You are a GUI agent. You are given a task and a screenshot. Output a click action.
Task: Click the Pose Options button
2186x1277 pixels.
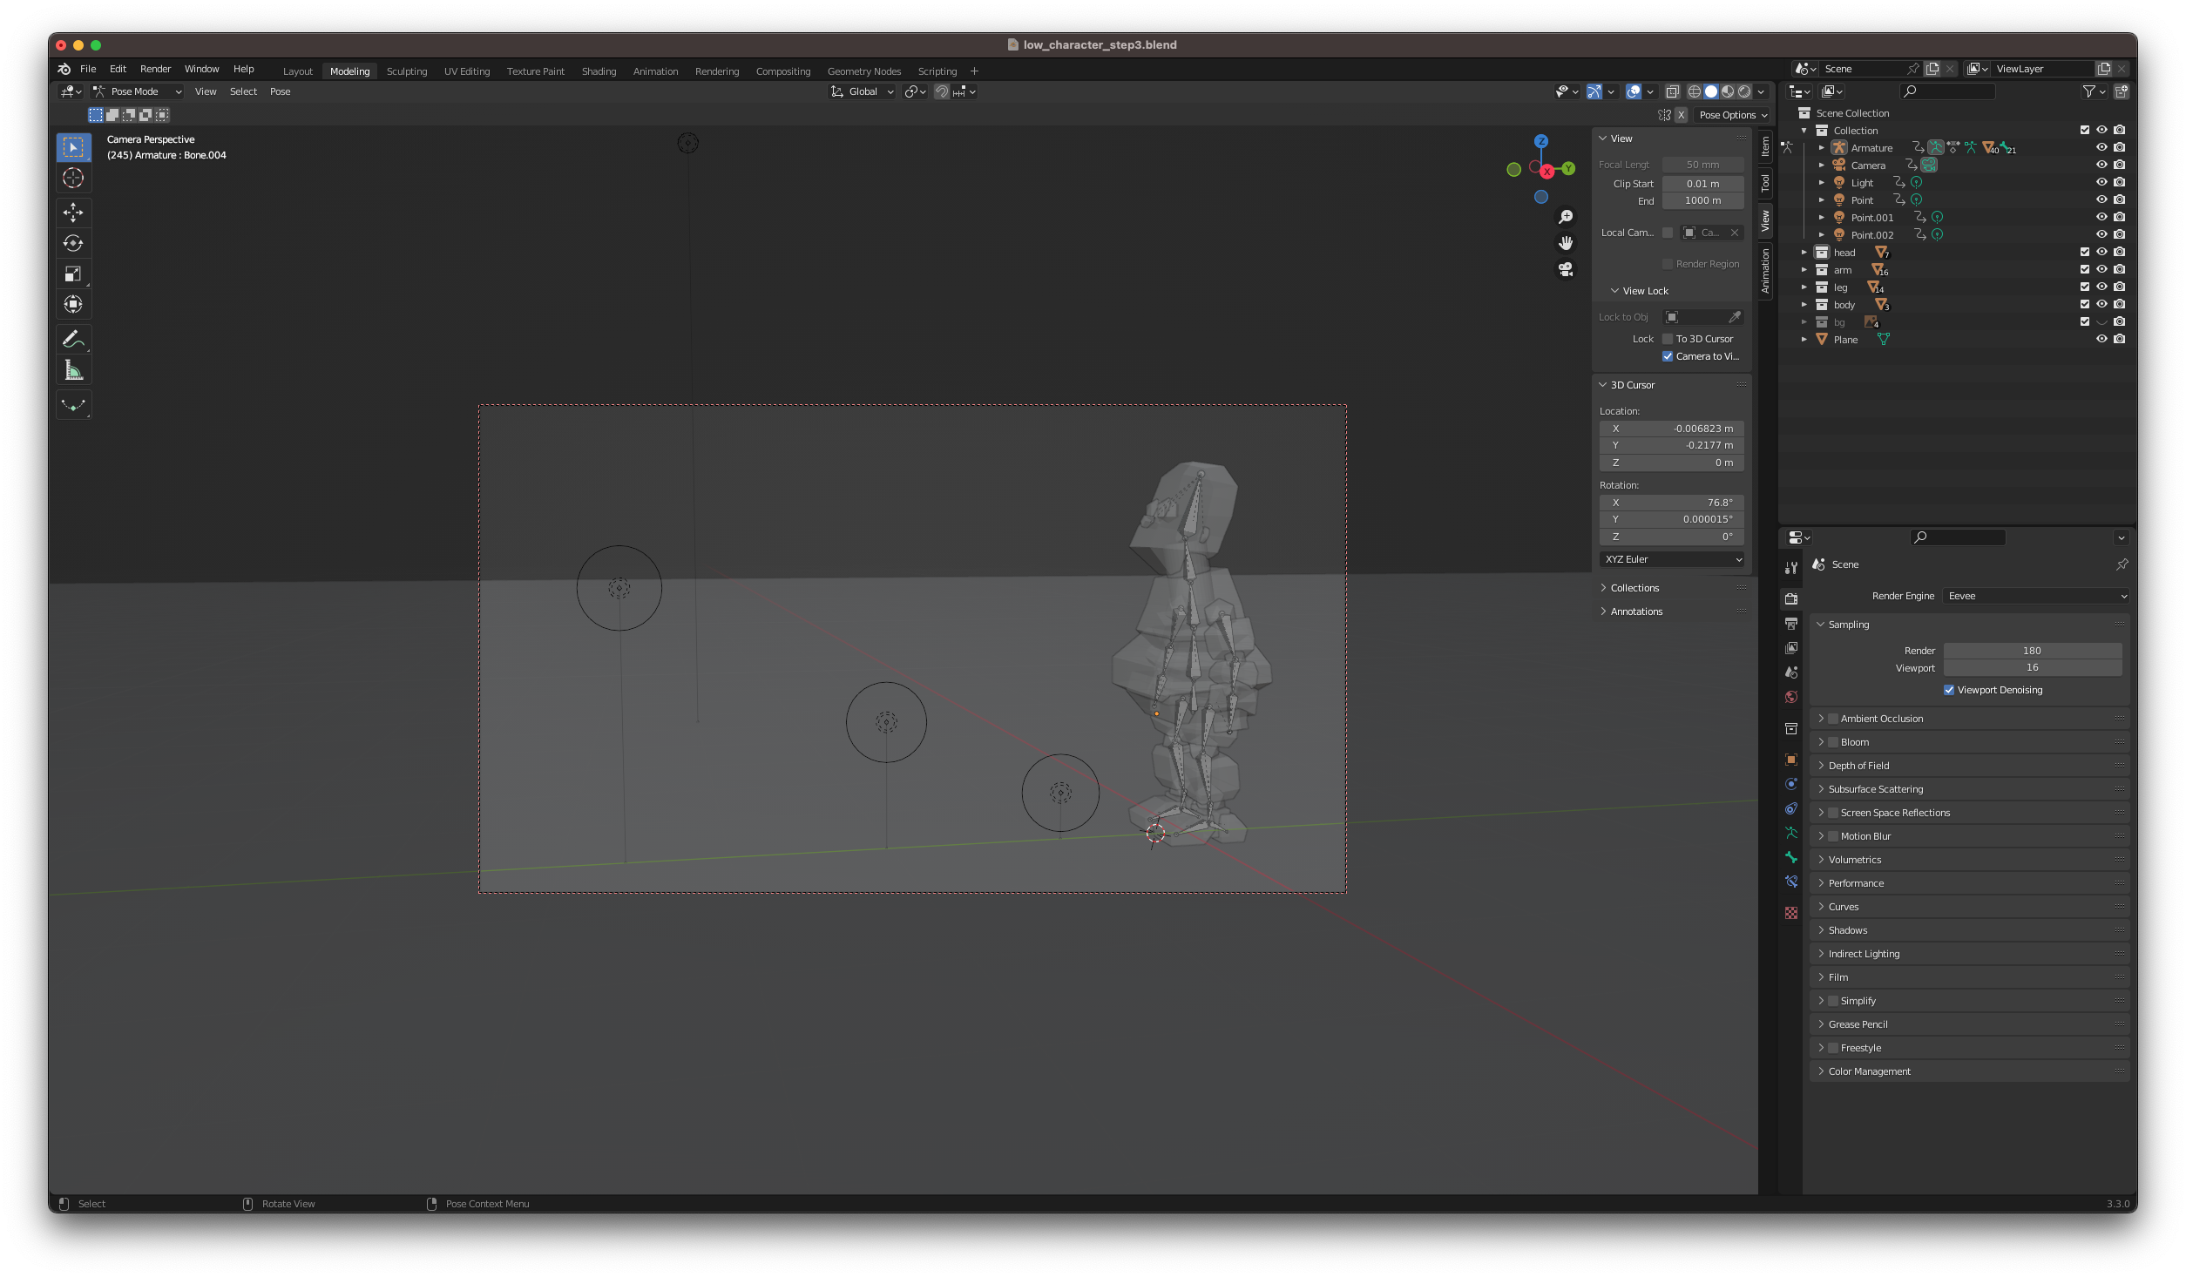(1732, 115)
